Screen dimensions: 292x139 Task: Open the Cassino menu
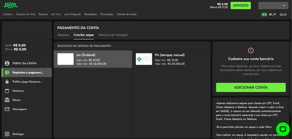8,14
